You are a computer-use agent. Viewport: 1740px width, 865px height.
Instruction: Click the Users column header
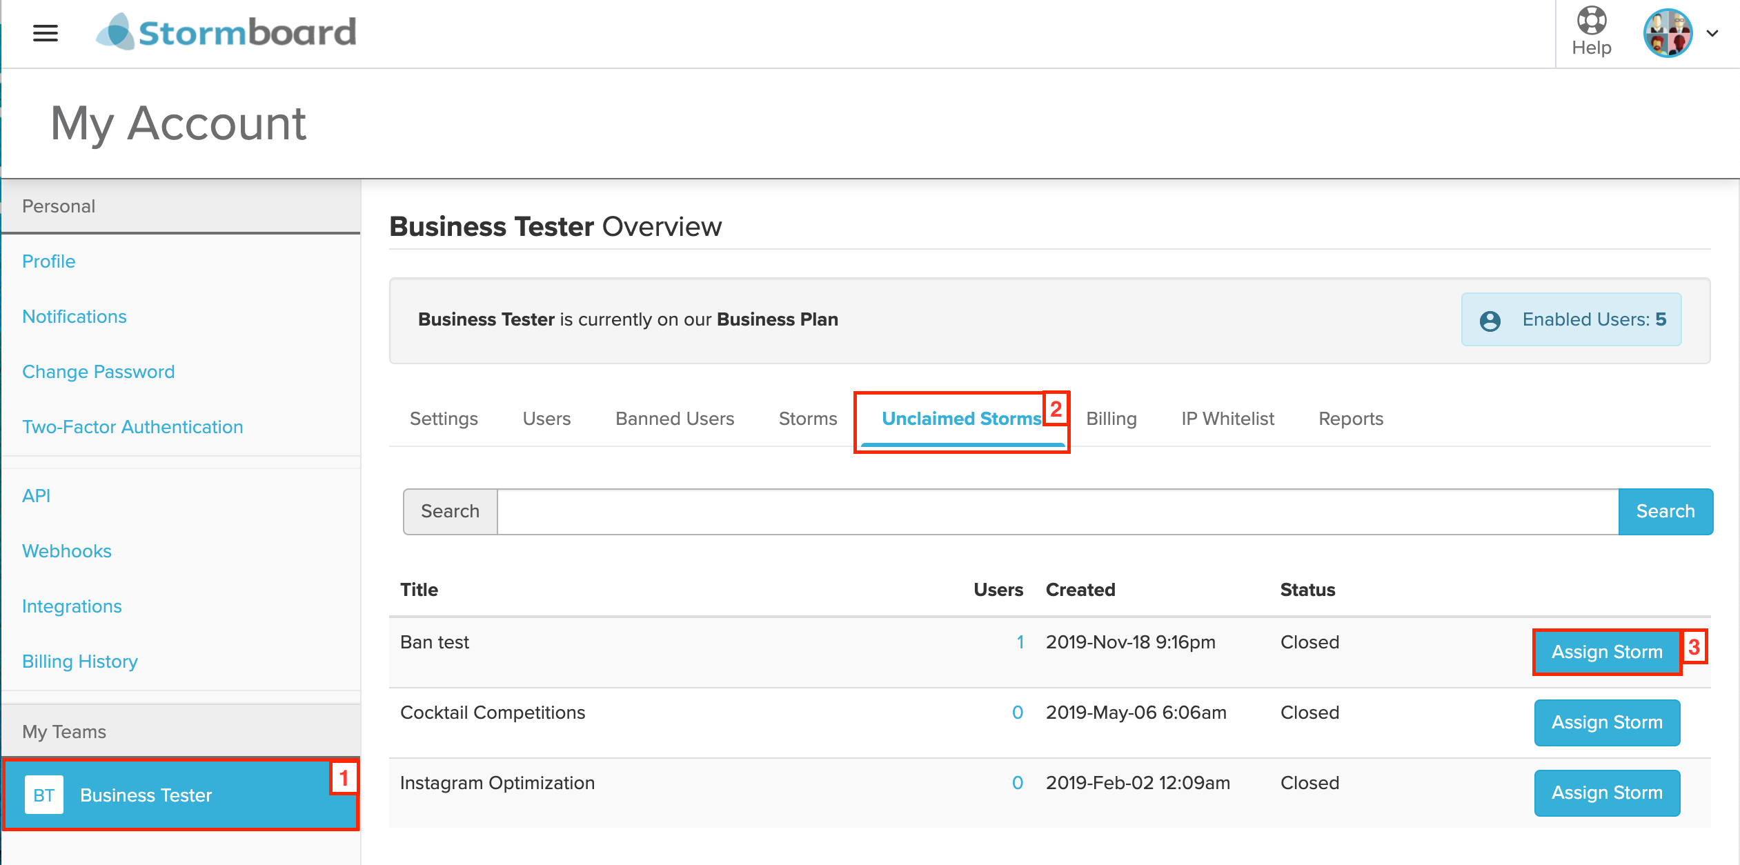[x=998, y=590]
